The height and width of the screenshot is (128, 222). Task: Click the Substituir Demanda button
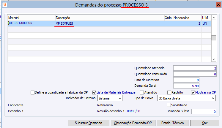tap(89, 123)
